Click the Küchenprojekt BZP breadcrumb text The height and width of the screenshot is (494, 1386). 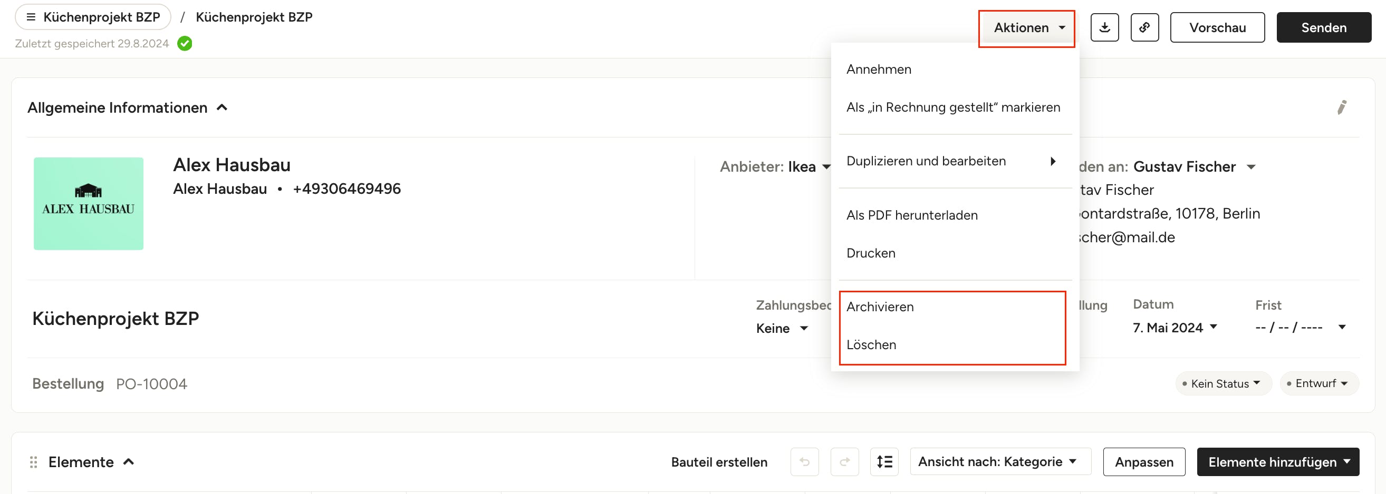point(254,17)
